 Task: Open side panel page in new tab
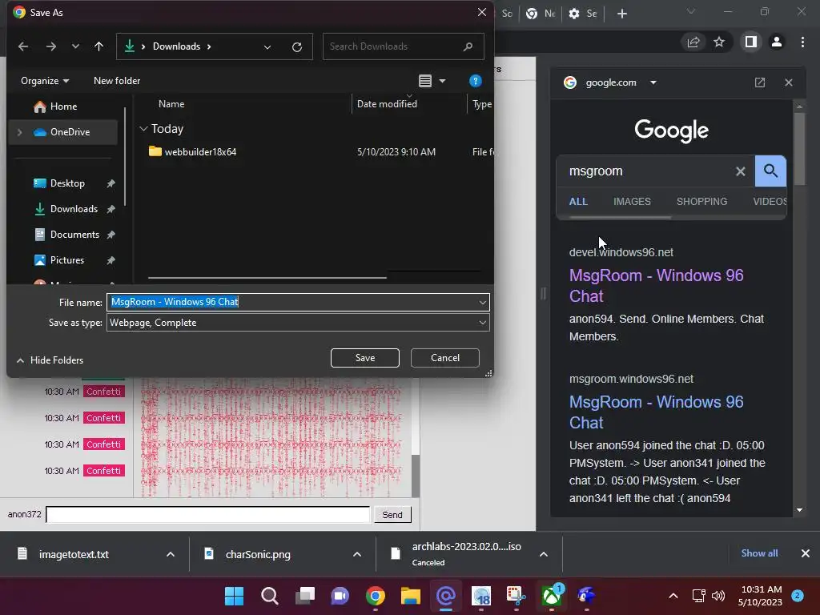click(760, 82)
